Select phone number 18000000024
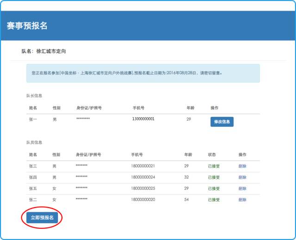The height and width of the screenshot is (240, 296). pos(143,177)
